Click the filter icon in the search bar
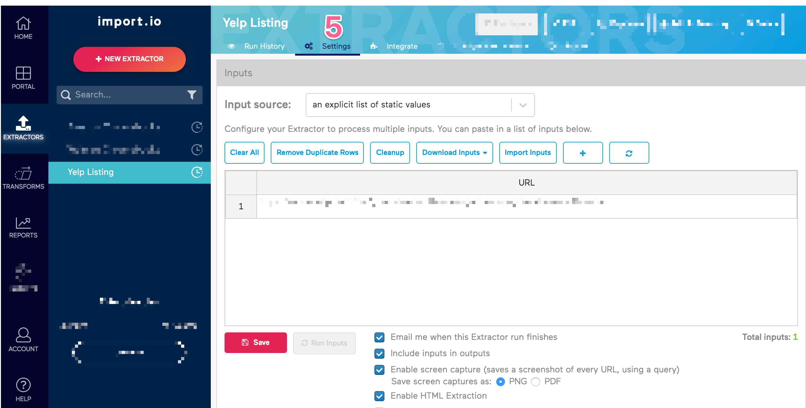The height and width of the screenshot is (408, 806). click(192, 95)
